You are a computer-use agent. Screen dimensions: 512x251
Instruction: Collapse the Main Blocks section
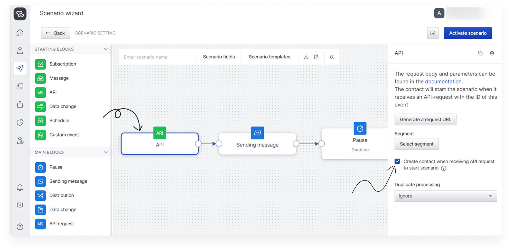tap(106, 152)
